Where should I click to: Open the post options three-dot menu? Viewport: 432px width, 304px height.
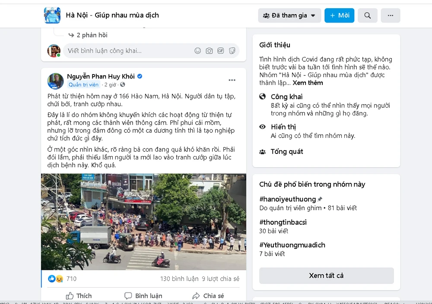pos(232,80)
